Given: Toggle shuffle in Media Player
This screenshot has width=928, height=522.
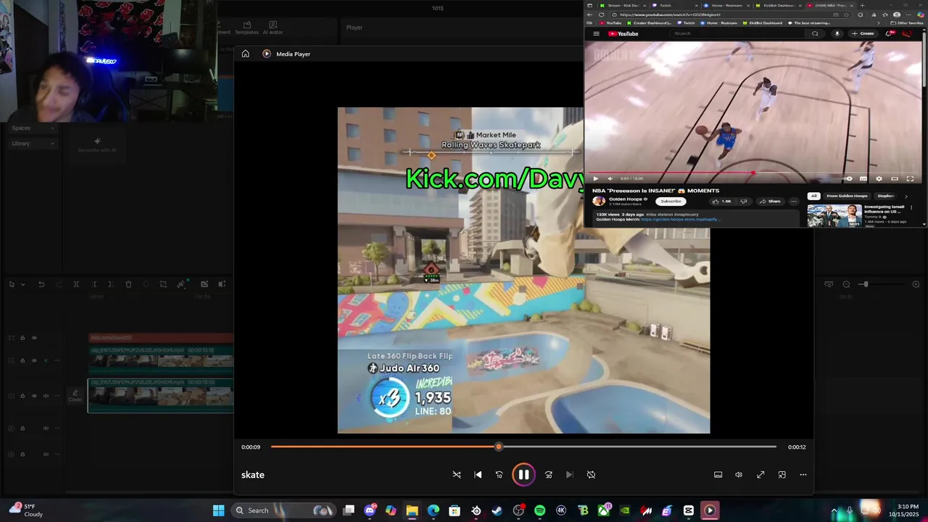Looking at the screenshot, I should (457, 475).
